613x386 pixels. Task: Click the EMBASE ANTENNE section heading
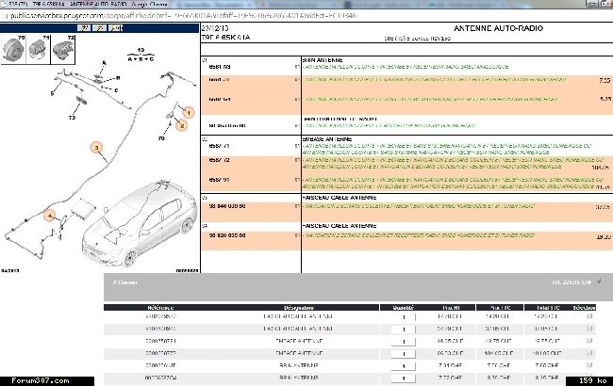pos(327,139)
